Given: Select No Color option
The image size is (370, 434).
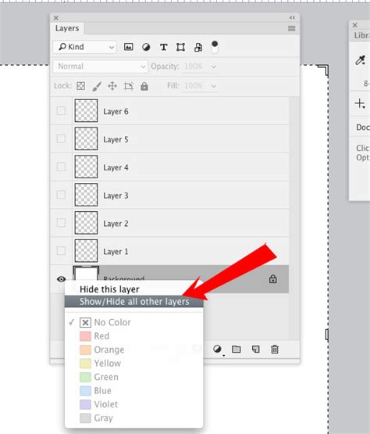Looking at the screenshot, I should pyautogui.click(x=133, y=322).
